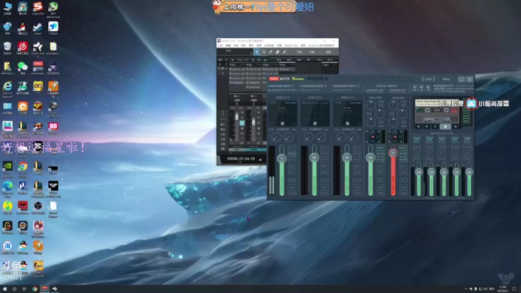Screen dimensions: 521x293
Task: Solo second Studio One mixer channel
Action: click(x=259, y=118)
